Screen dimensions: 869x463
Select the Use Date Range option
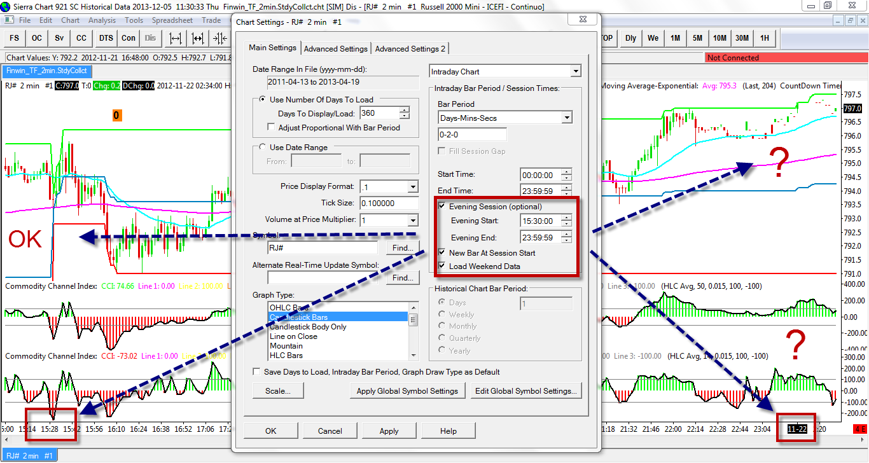tap(293, 148)
